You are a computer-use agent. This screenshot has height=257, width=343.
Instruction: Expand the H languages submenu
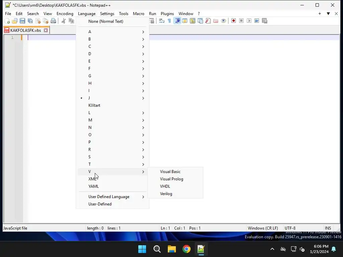point(113,83)
